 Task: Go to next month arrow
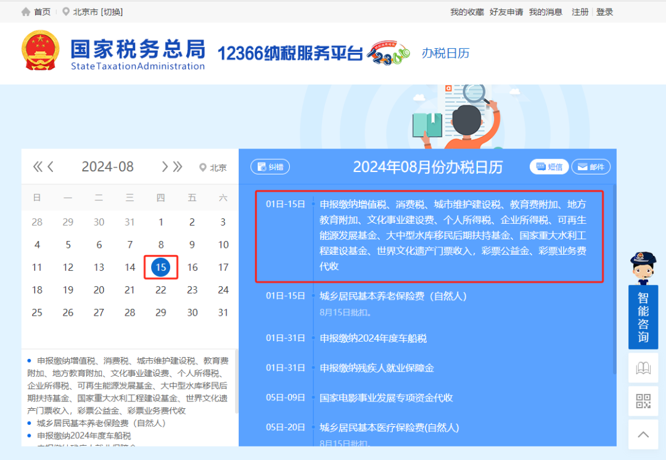pos(165,166)
